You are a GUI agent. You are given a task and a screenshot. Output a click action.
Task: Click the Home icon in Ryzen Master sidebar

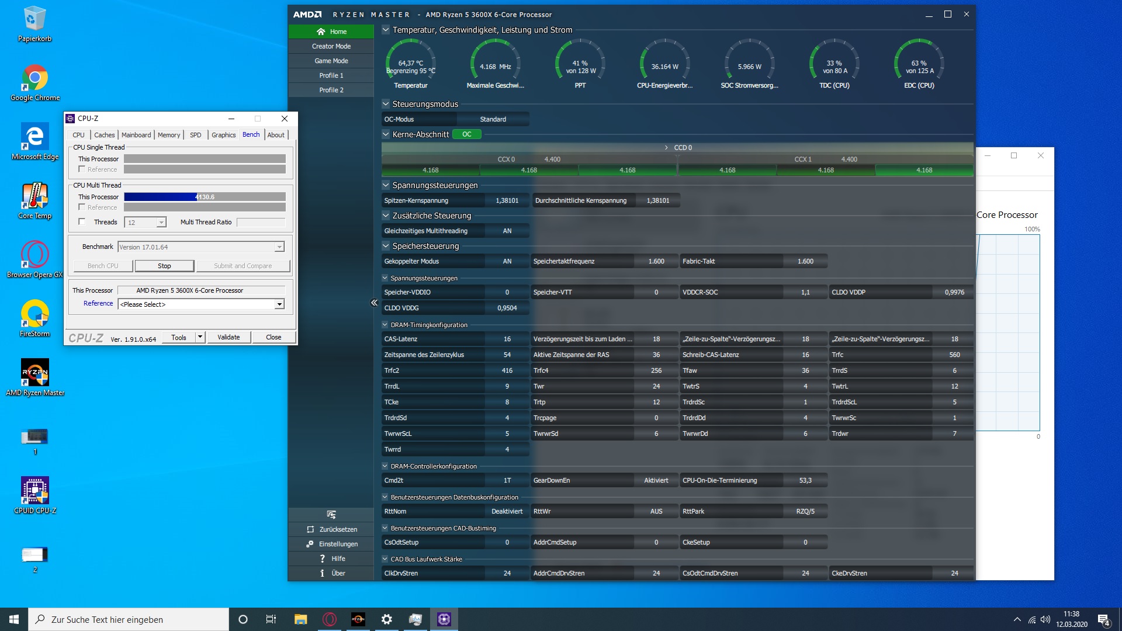[321, 32]
